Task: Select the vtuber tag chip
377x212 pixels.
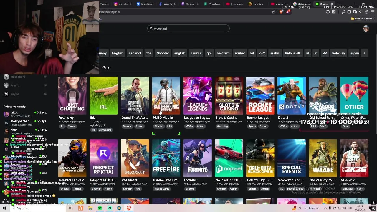Action: (240, 53)
